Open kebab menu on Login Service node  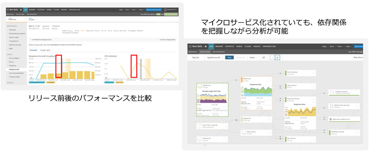313,86
